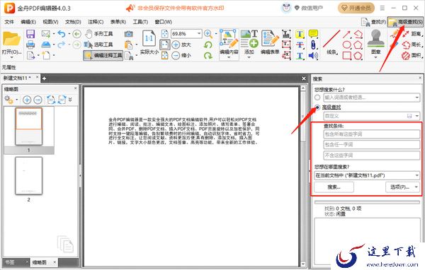This screenshot has width=425, height=270.
Task: Click the Print icon in toolbar
Action: 30,45
